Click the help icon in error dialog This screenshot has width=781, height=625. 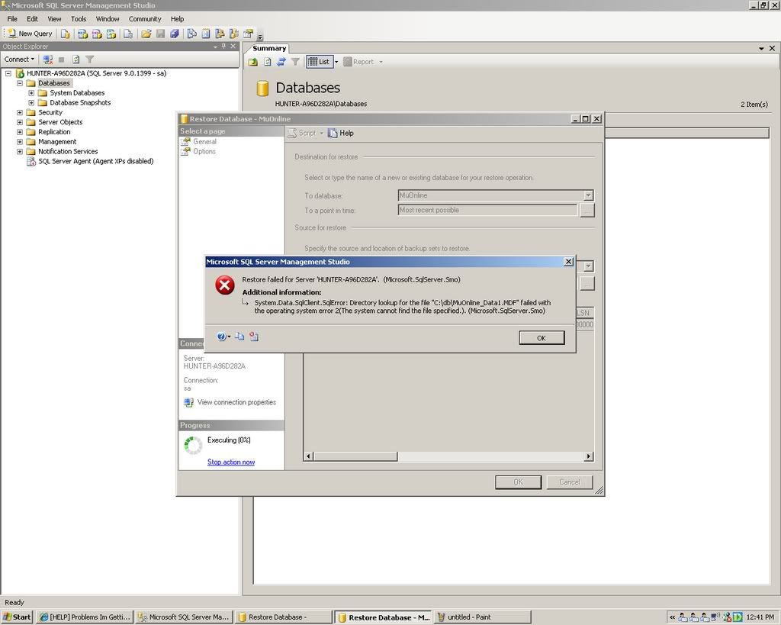click(x=221, y=337)
